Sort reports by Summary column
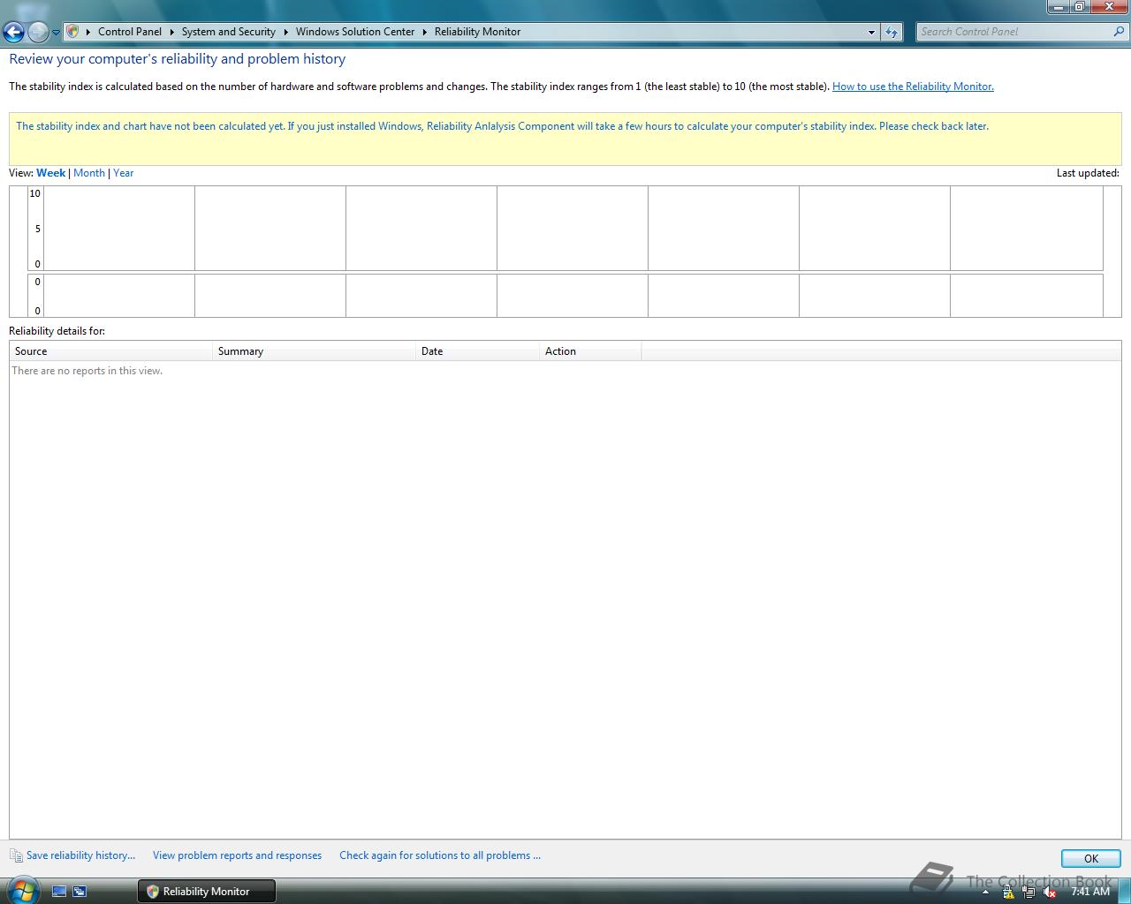The width and height of the screenshot is (1131, 904). point(315,351)
